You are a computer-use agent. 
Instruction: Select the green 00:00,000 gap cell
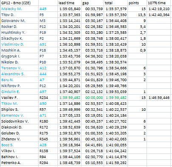[93, 98]
